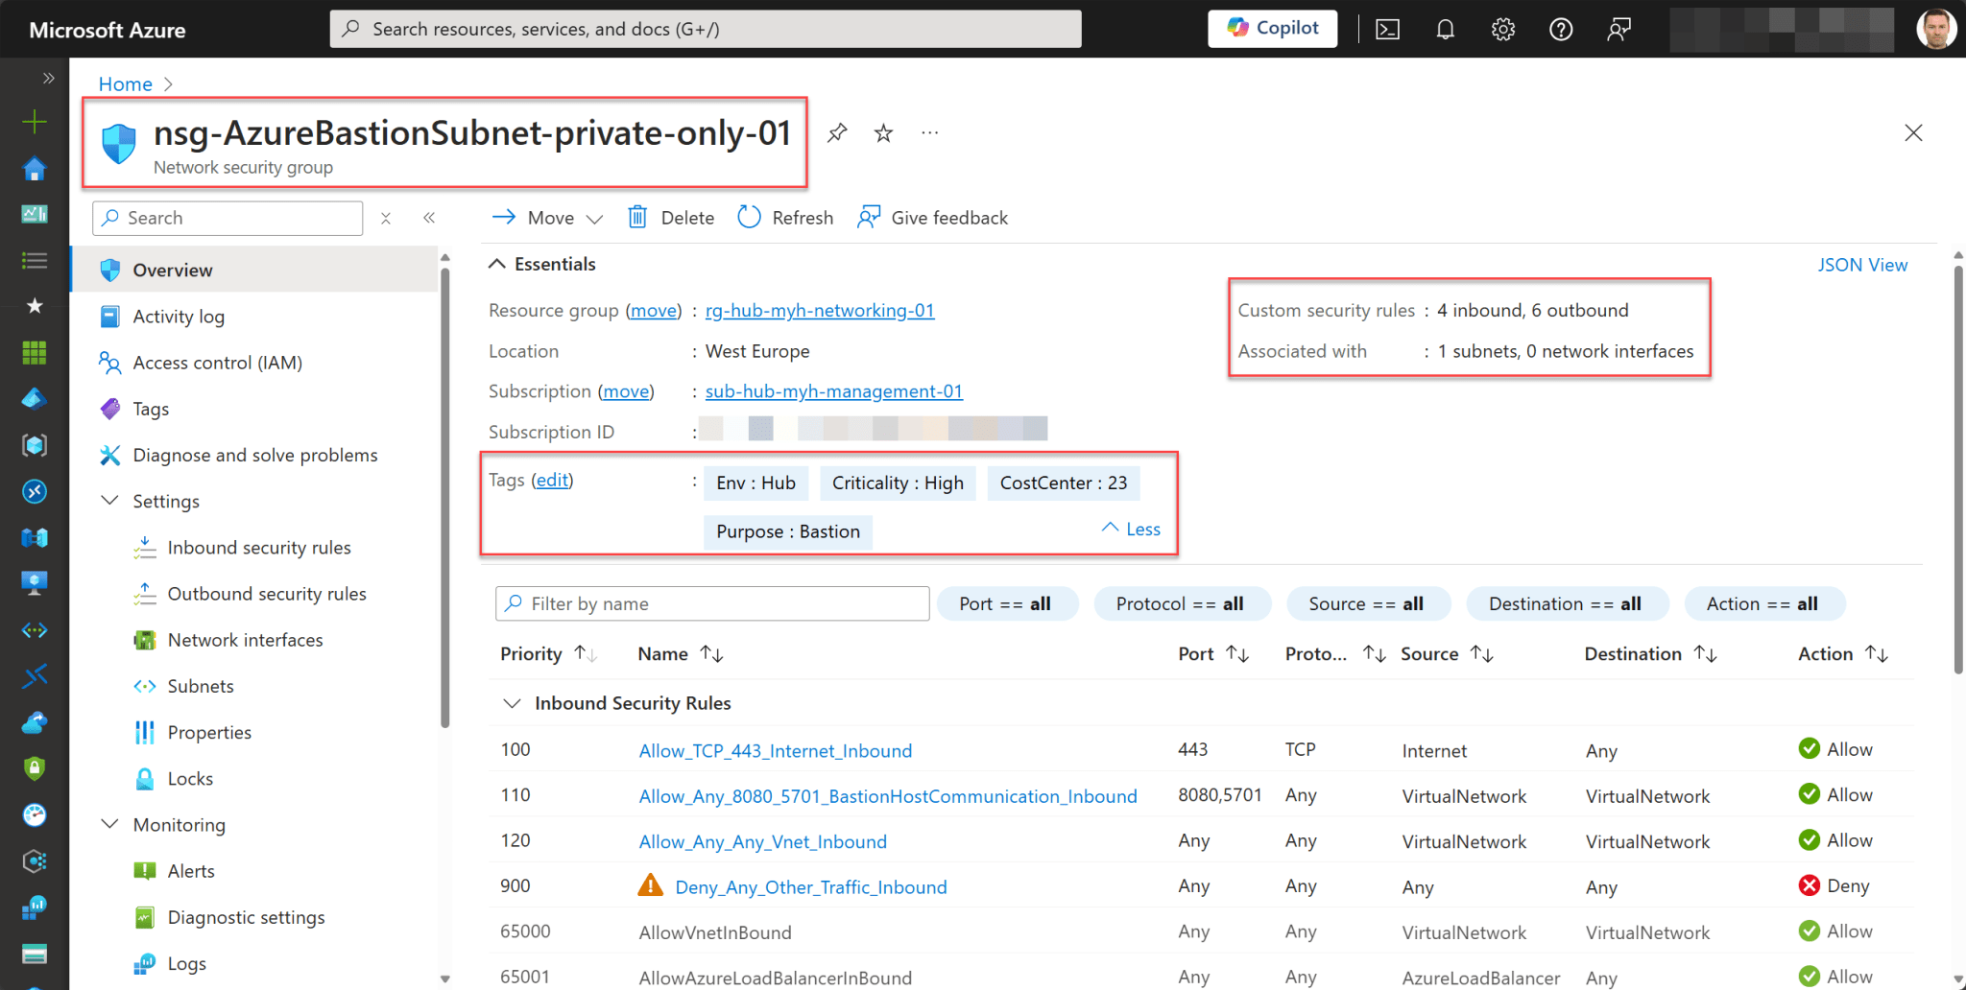Pin the network security group to dashboard
The height and width of the screenshot is (990, 1966).
click(835, 132)
